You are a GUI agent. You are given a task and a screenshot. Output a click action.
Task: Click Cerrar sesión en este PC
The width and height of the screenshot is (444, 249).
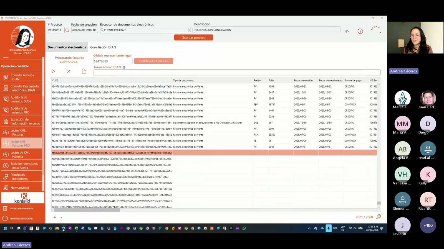pyautogui.click(x=22, y=209)
